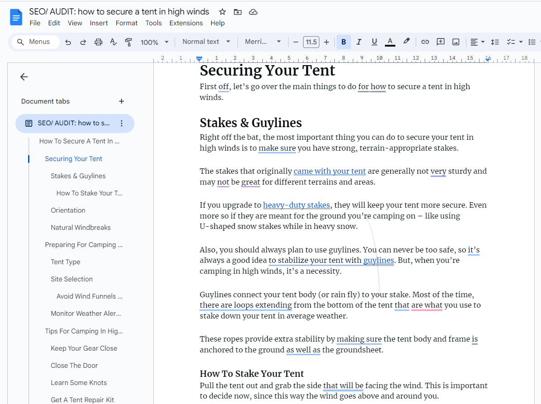Add a new document tab
Screen dimensions: 541x404
click(121, 101)
